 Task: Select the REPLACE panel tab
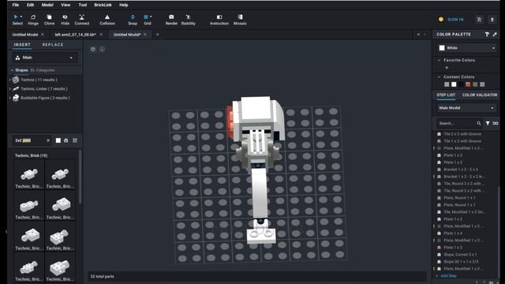point(53,45)
